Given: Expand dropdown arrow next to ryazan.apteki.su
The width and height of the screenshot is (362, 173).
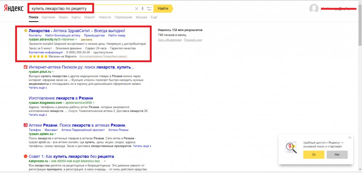Looking at the screenshot, I should point(55,134).
